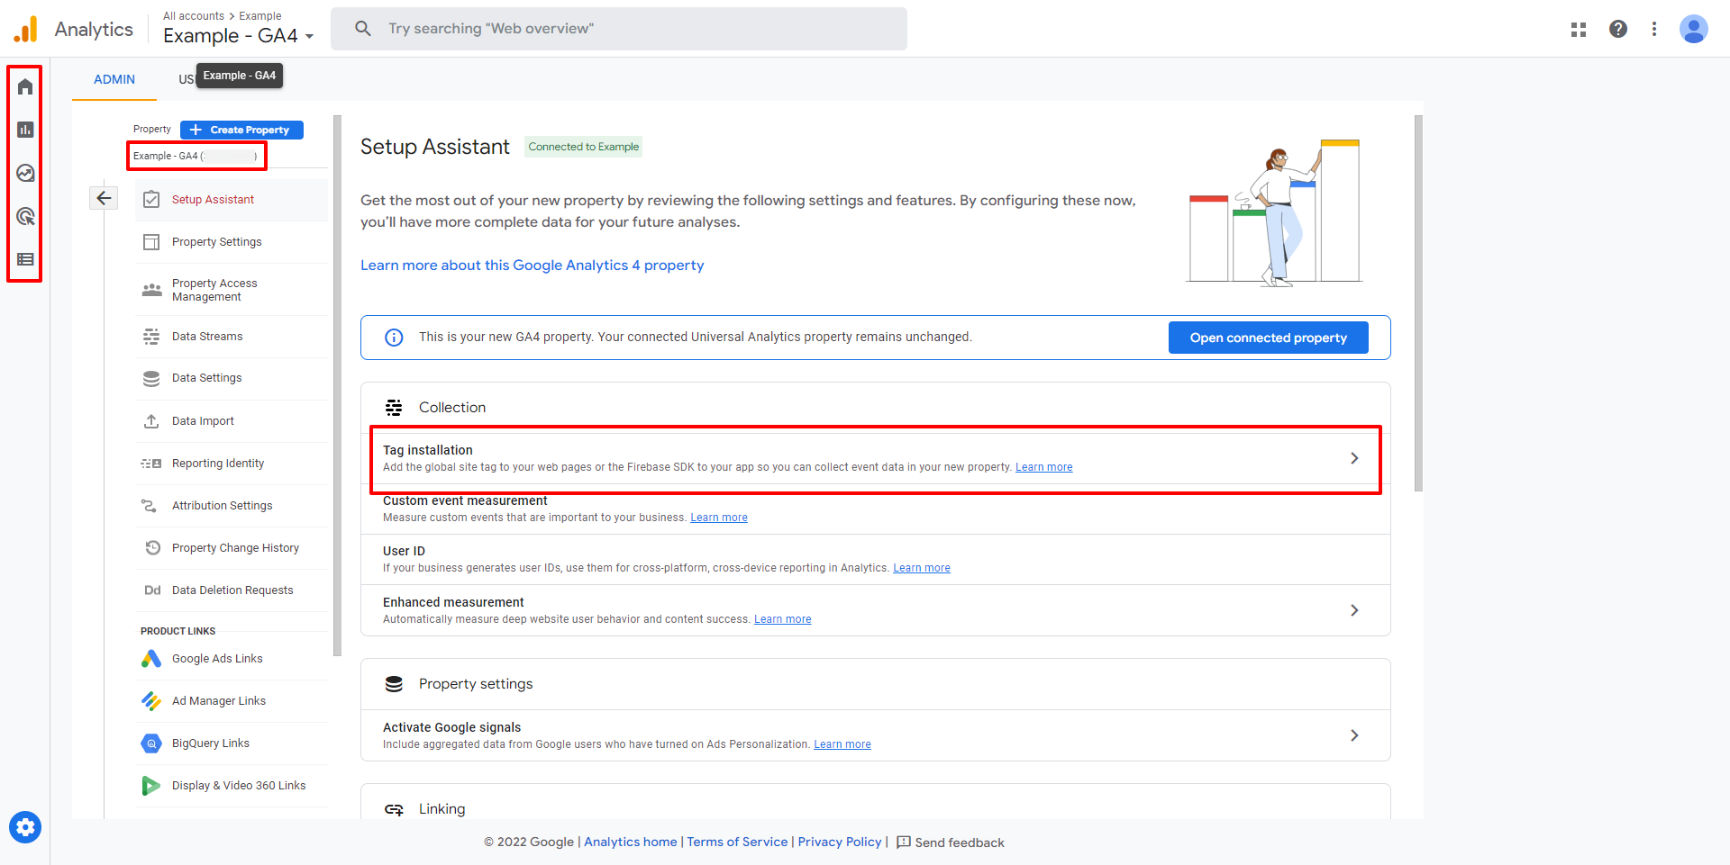This screenshot has height=865, width=1730.
Task: Open the Advertising icon in sidebar
Action: pos(25,216)
